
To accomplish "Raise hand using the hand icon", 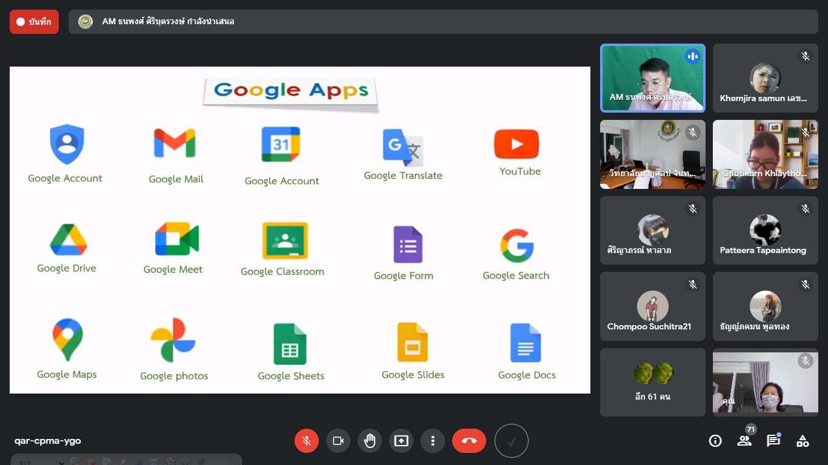I will 370,441.
